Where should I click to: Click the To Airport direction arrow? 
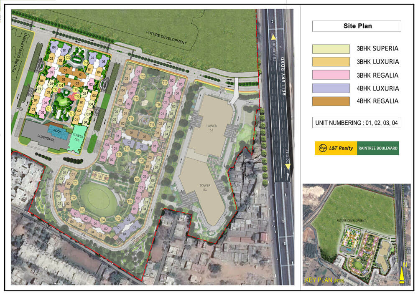[273, 37]
